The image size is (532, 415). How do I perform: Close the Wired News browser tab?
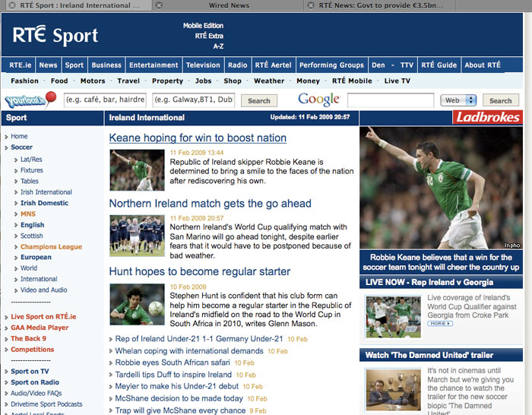(x=159, y=5)
